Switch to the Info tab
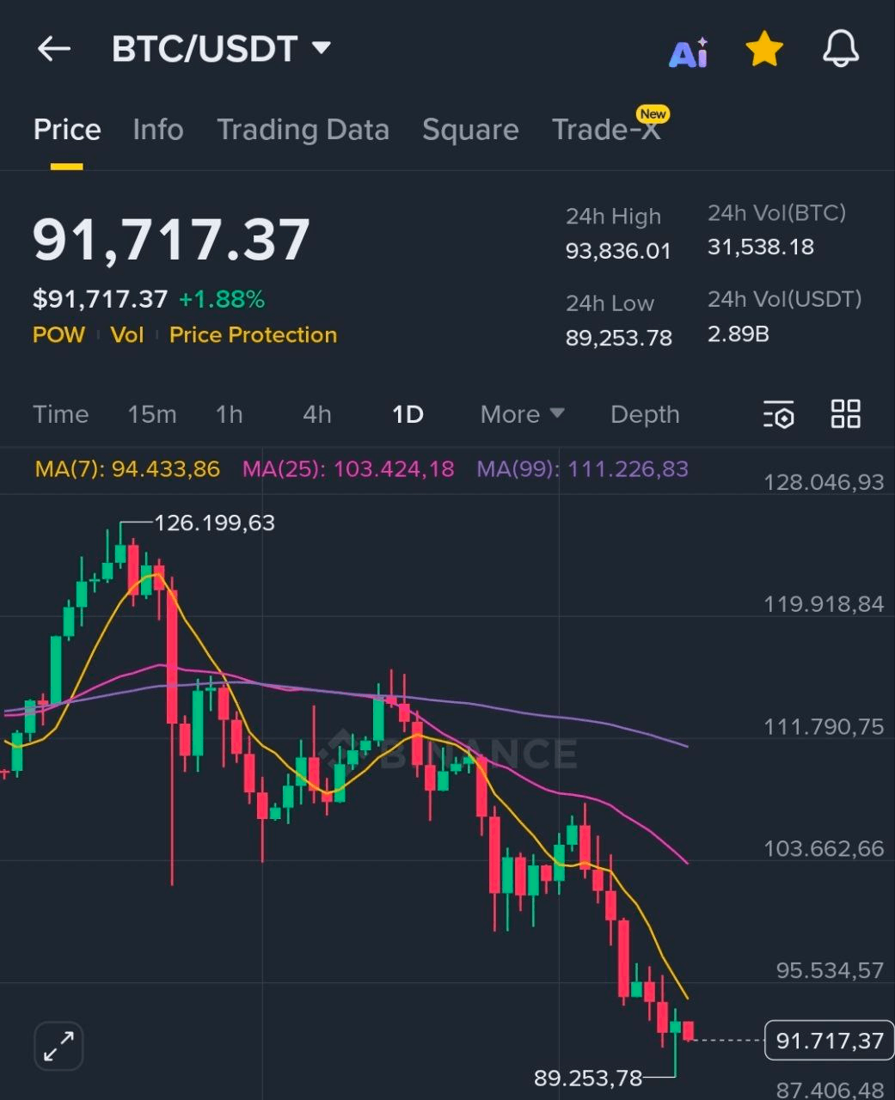The width and height of the screenshot is (895, 1100). 158,130
